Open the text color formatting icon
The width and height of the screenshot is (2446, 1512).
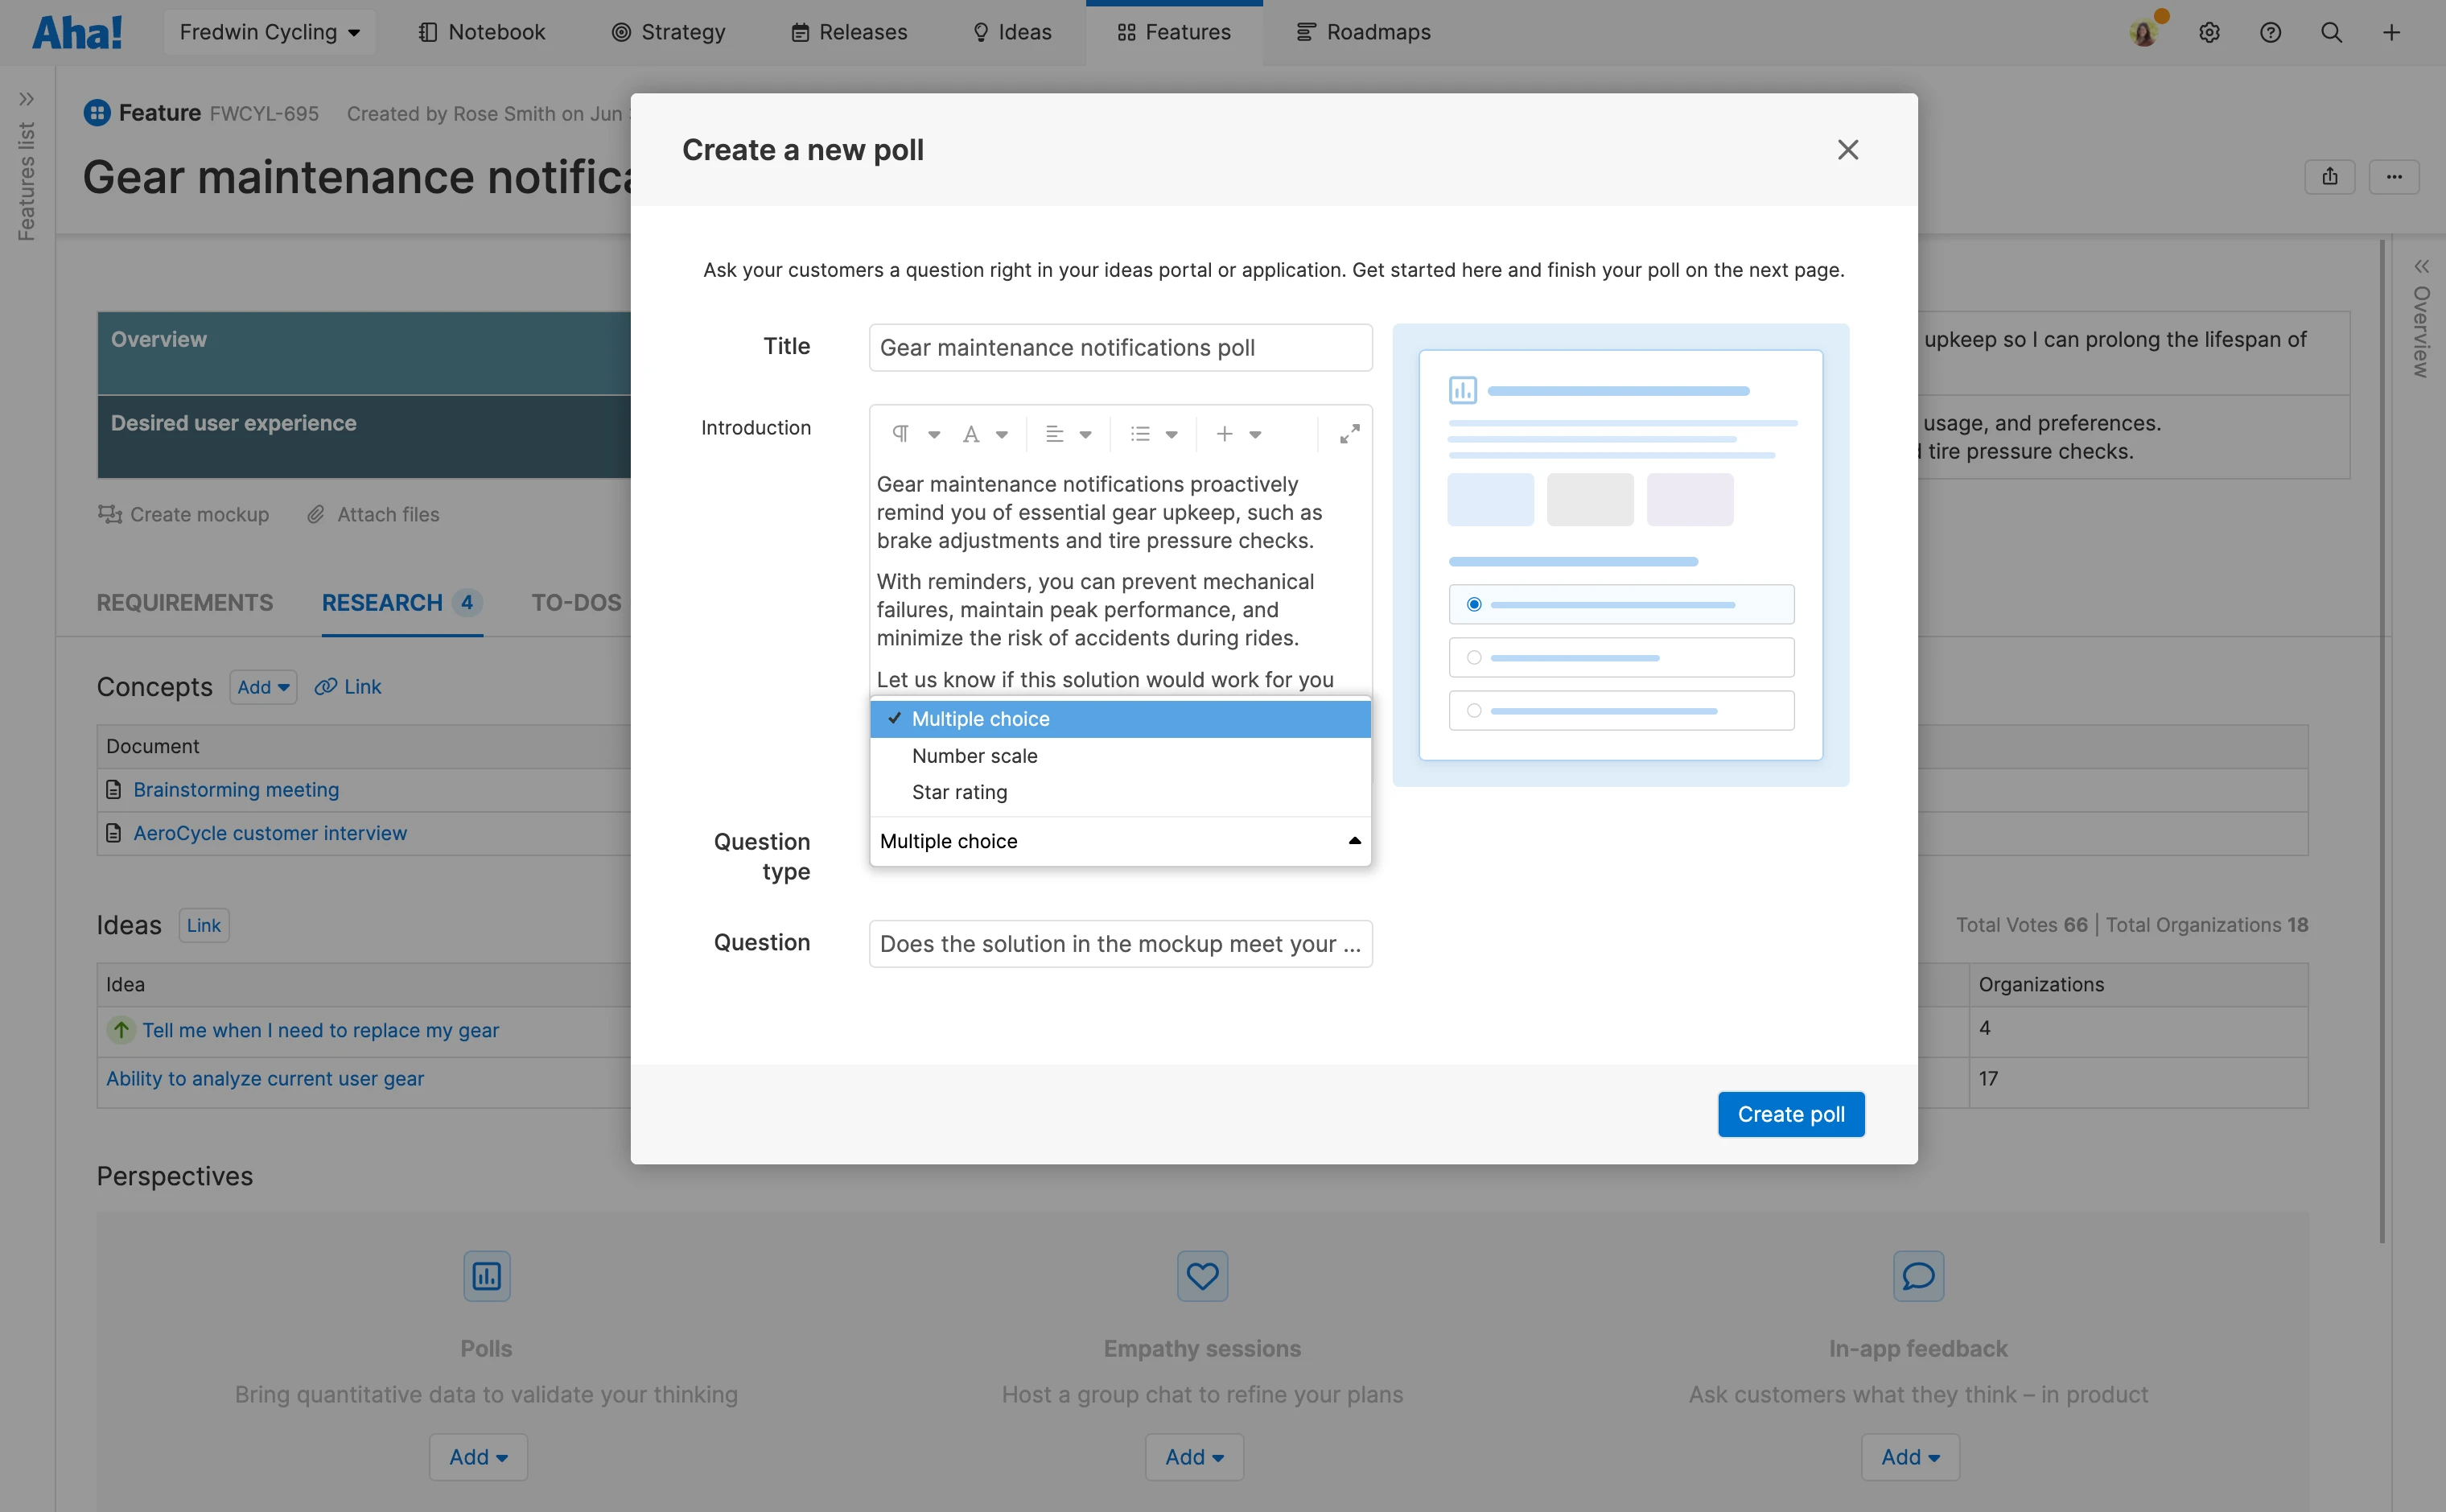(x=970, y=434)
